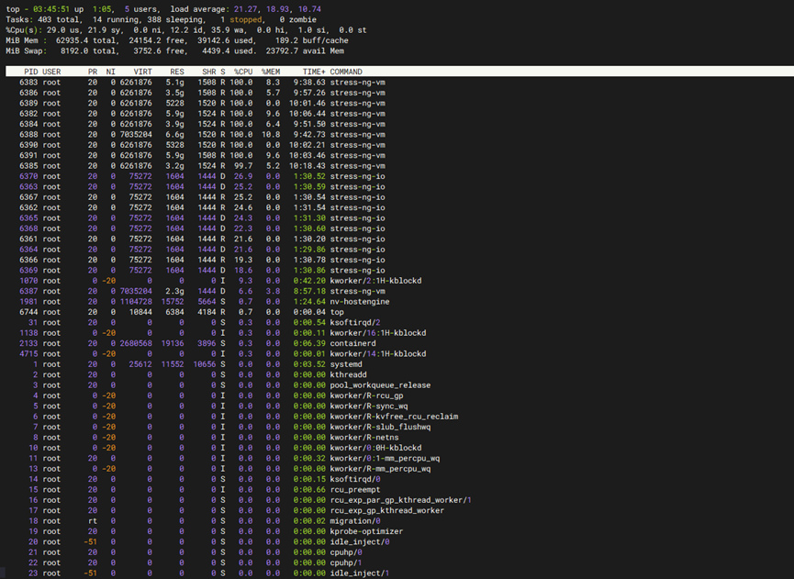Viewport: 794px width, 579px height.
Task: Click kworker/R-rcu_gp command
Action: [366, 395]
